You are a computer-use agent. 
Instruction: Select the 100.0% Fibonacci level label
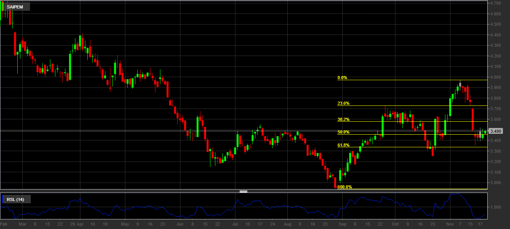tap(345, 187)
